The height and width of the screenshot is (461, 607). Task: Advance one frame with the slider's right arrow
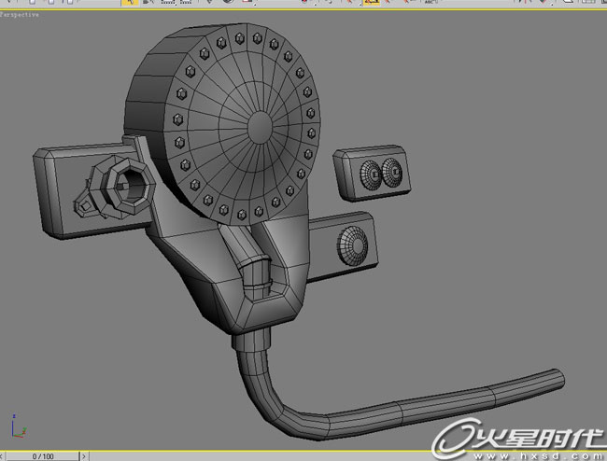coord(84,456)
